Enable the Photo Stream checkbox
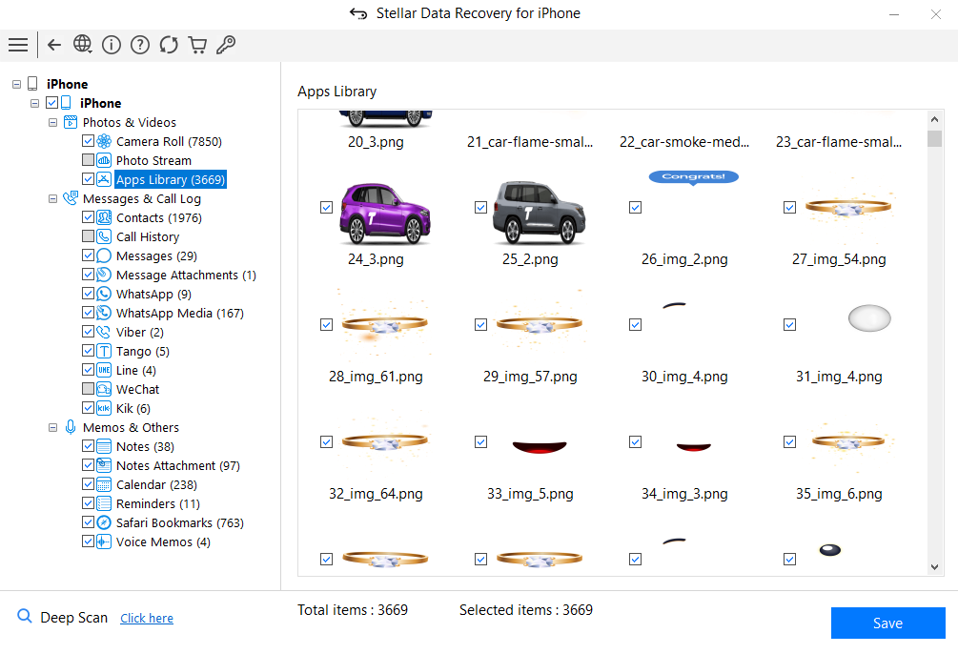Screen dimensions: 958x654 point(89,160)
